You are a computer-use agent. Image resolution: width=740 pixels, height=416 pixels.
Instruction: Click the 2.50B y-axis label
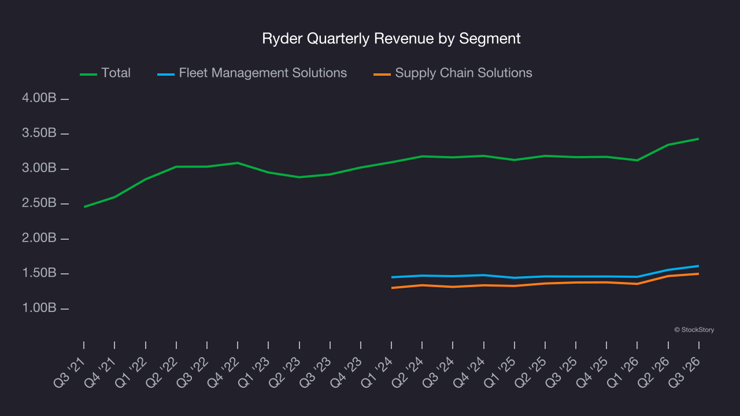point(39,203)
